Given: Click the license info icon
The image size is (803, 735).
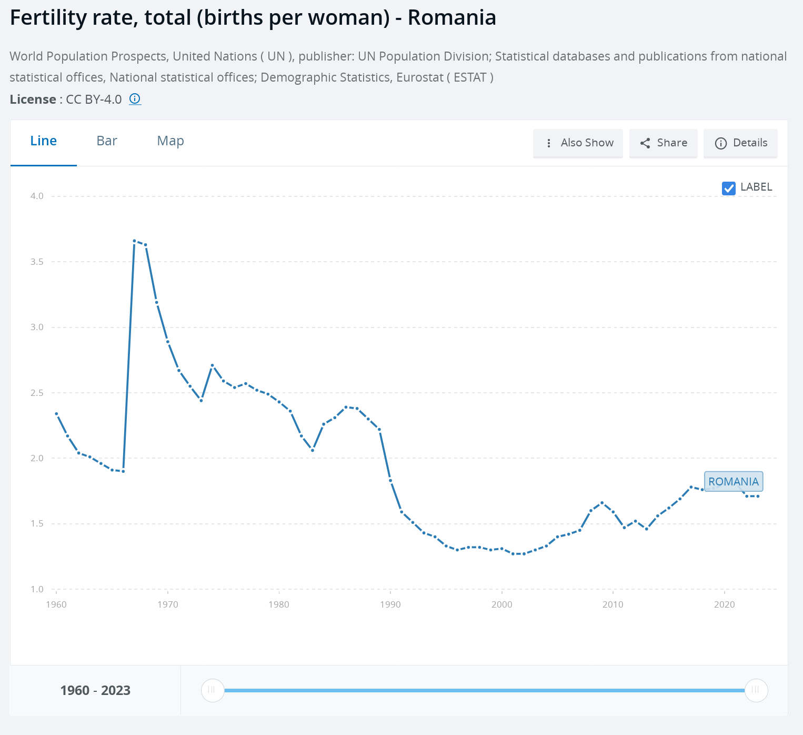Looking at the screenshot, I should 135,99.
